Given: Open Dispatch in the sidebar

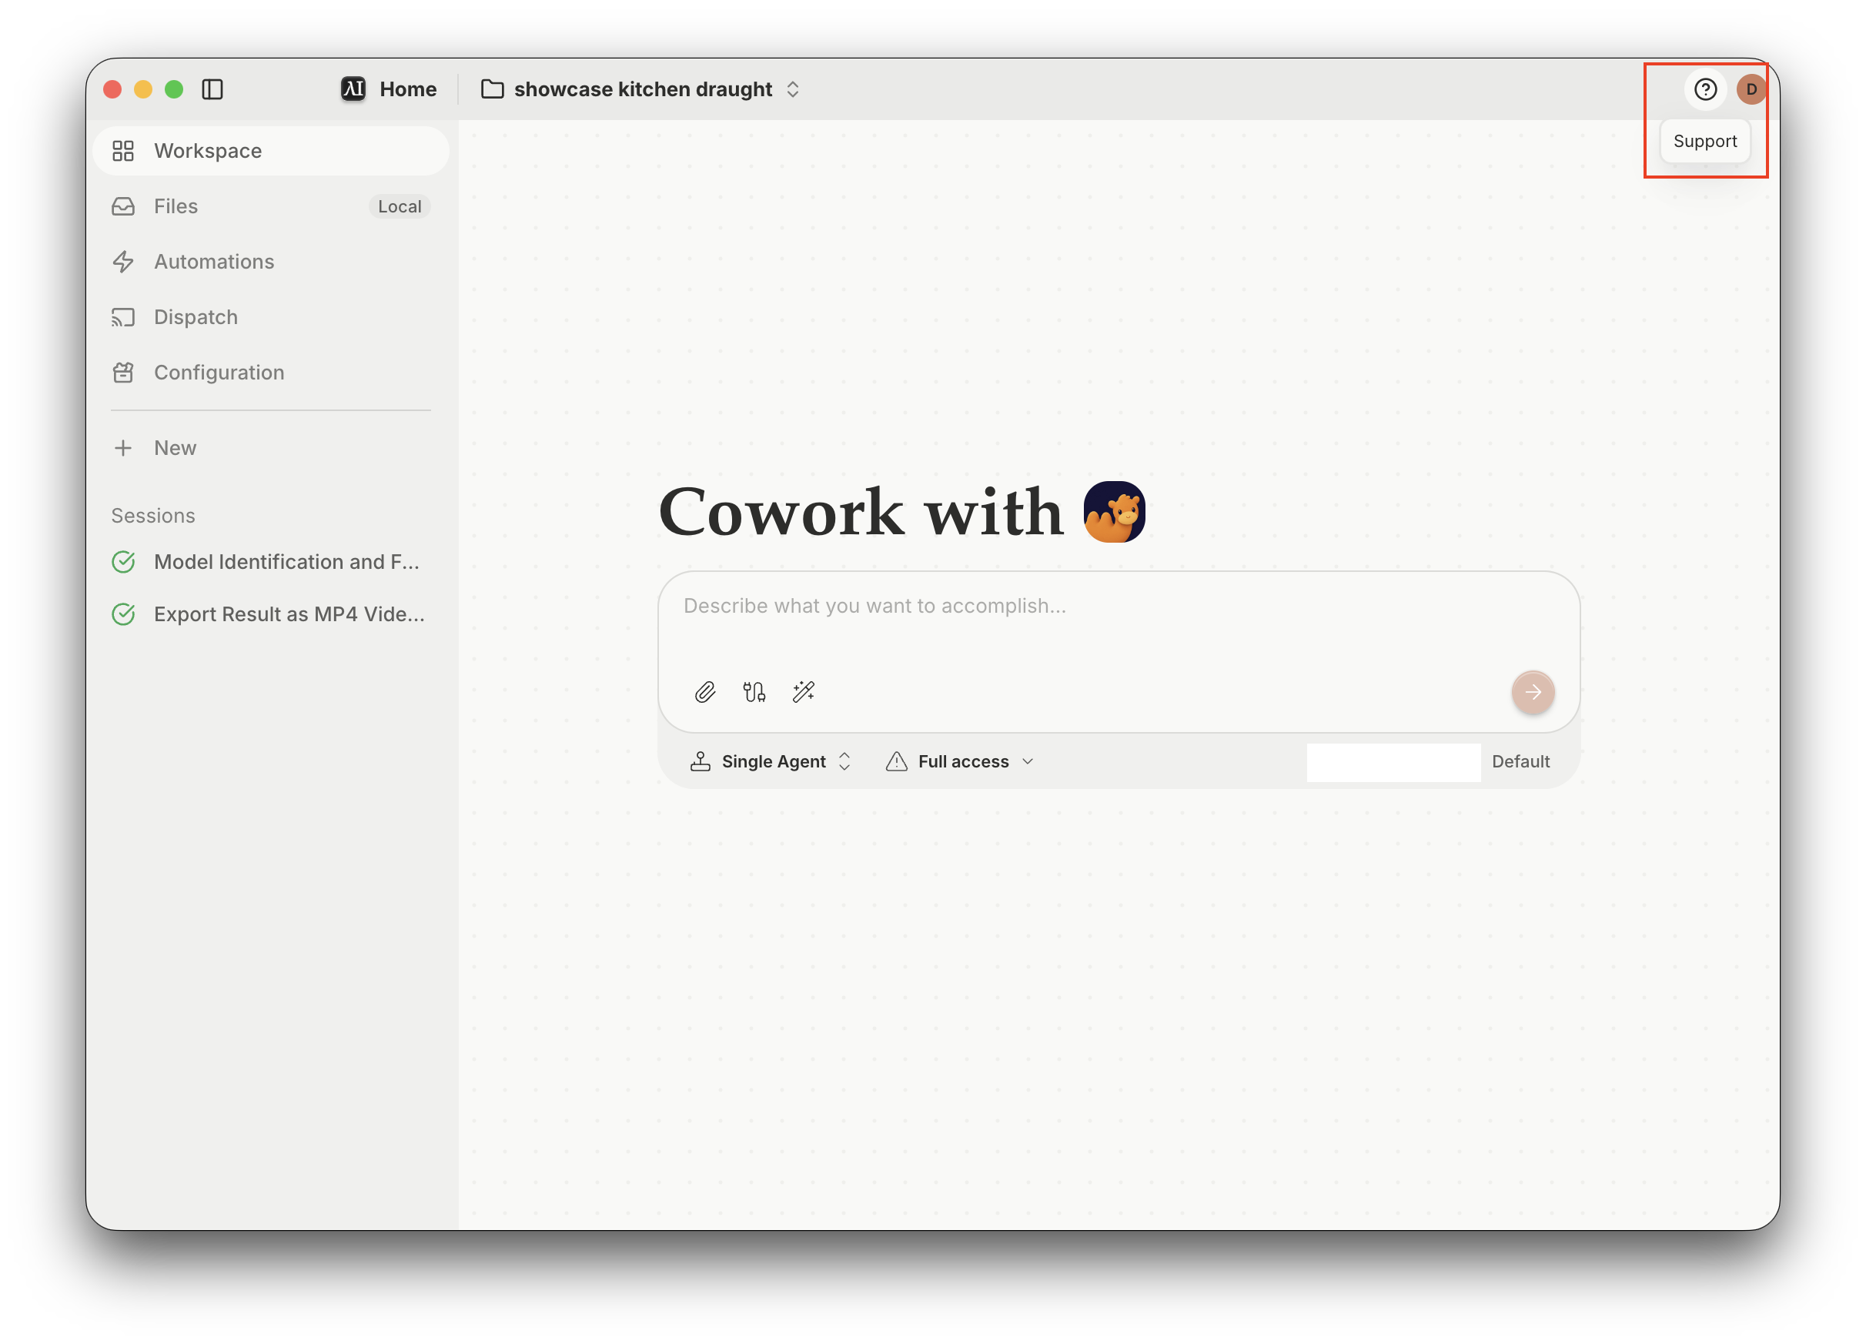Looking at the screenshot, I should (271, 316).
